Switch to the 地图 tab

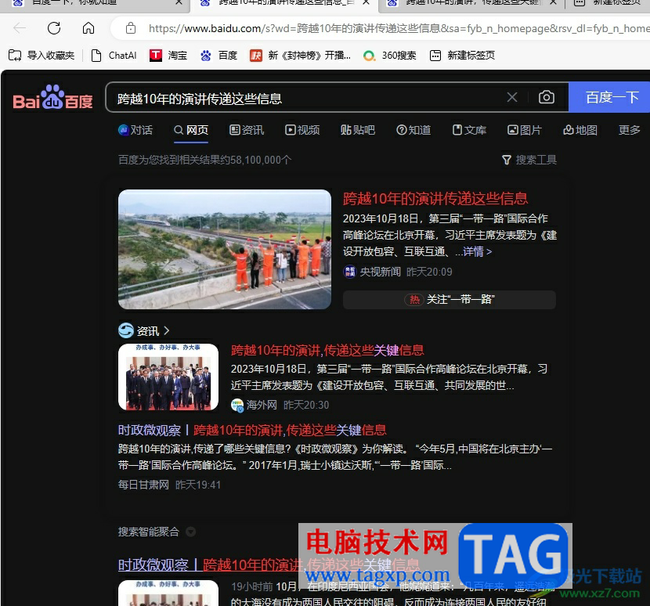click(x=580, y=130)
